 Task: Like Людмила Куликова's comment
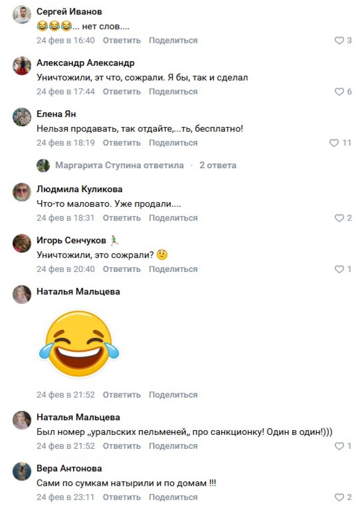[339, 218]
